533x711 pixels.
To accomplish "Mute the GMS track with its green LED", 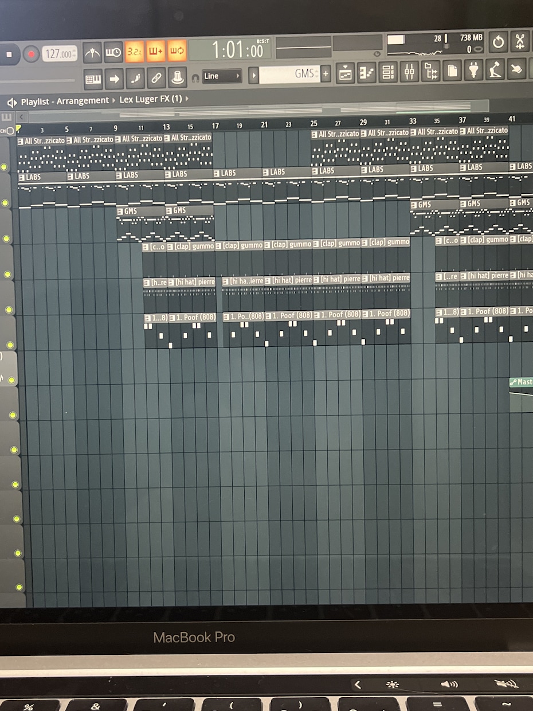I will [x=7, y=238].
